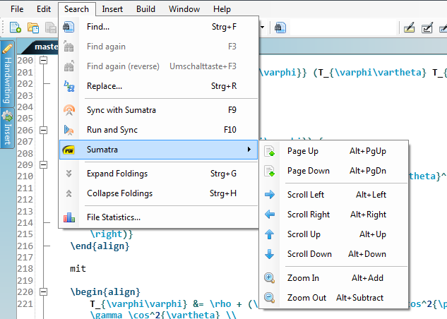447x319 pixels.
Task: Open the Insert side panel tab
Action: 7,128
